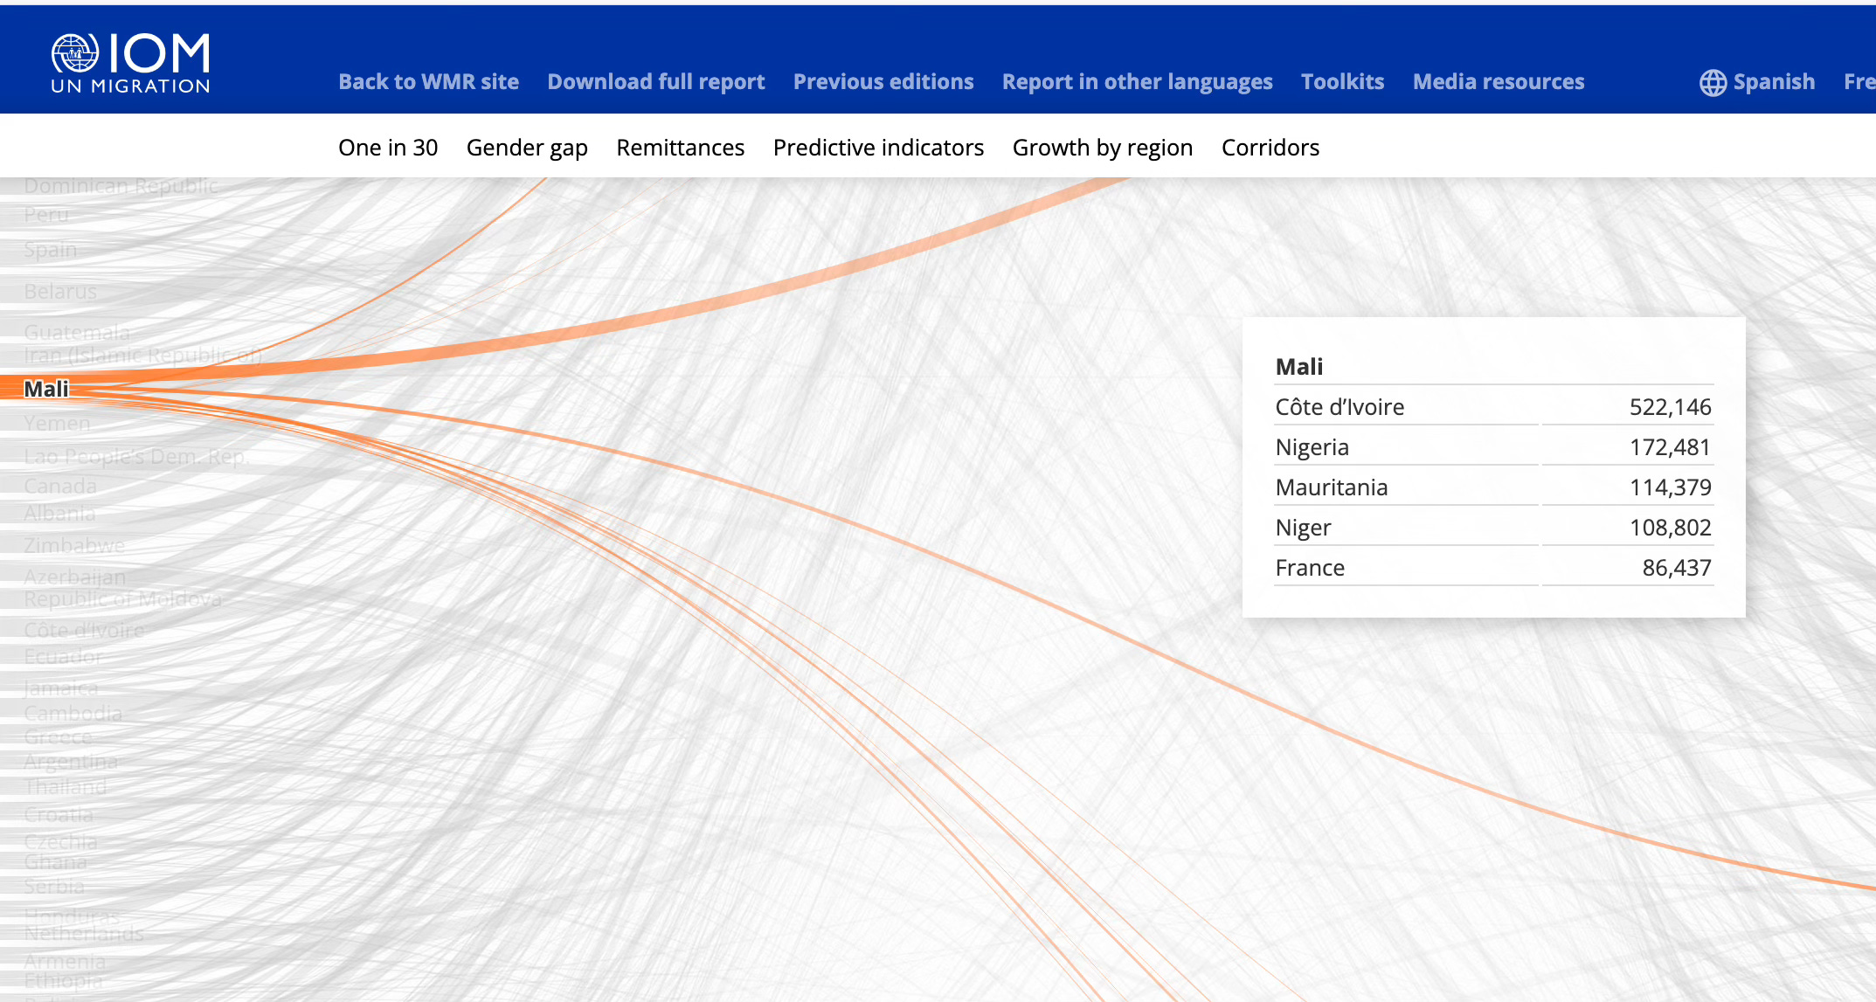Select the One in 30 tab

[x=388, y=148]
